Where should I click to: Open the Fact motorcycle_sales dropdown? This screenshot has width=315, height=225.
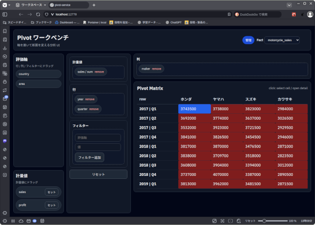[x=282, y=40]
